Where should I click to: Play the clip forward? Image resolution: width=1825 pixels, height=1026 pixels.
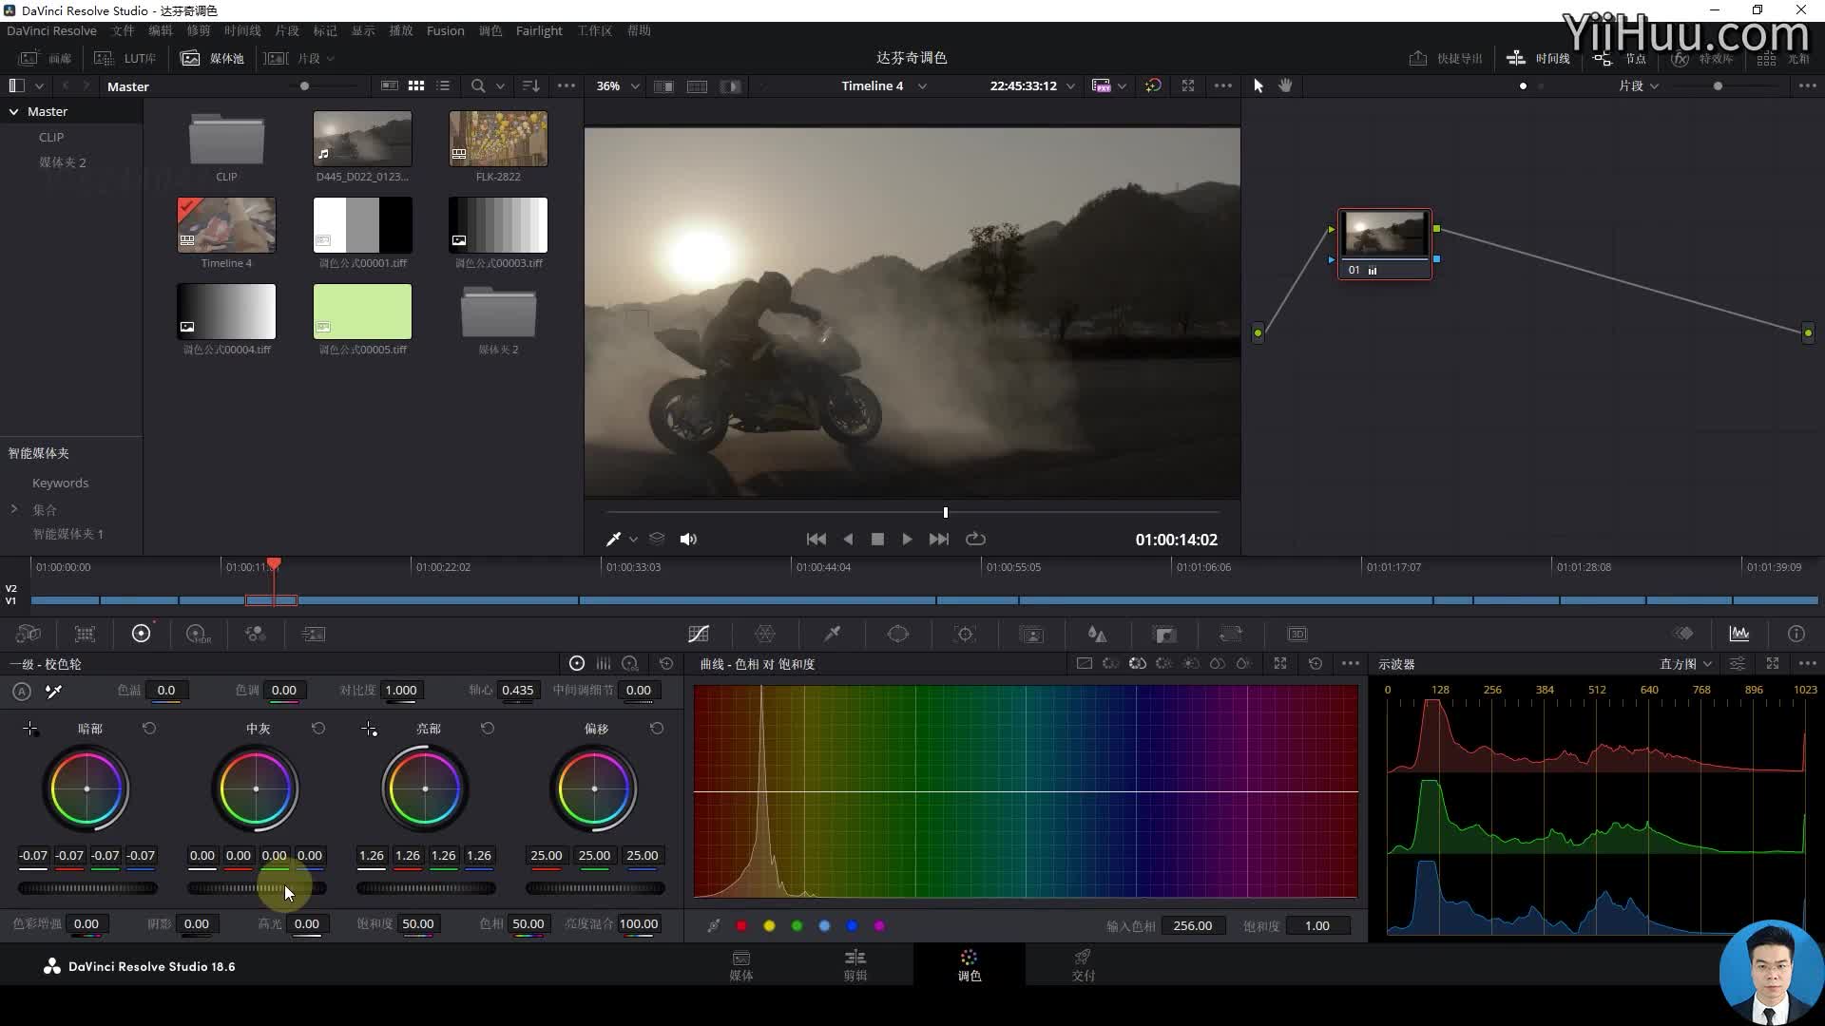point(907,539)
